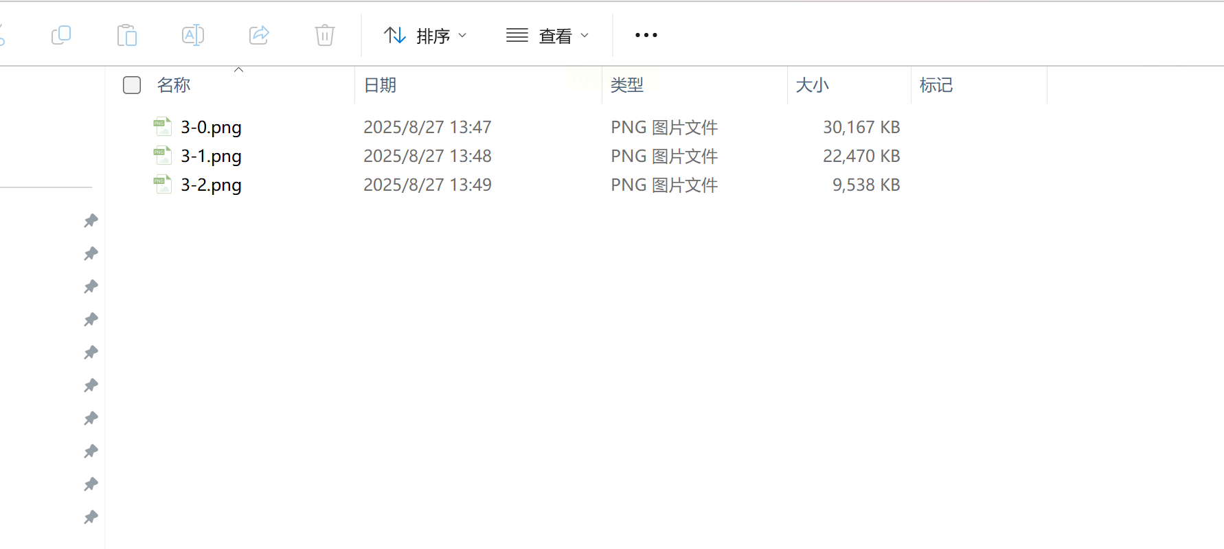Click the Copy icon in toolbar

click(x=61, y=35)
